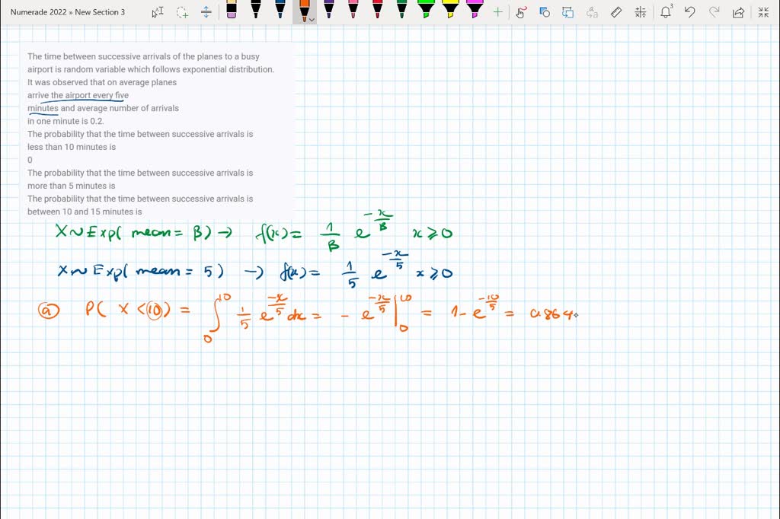Open the Ruler tool
780x519 pixels.
point(617,12)
